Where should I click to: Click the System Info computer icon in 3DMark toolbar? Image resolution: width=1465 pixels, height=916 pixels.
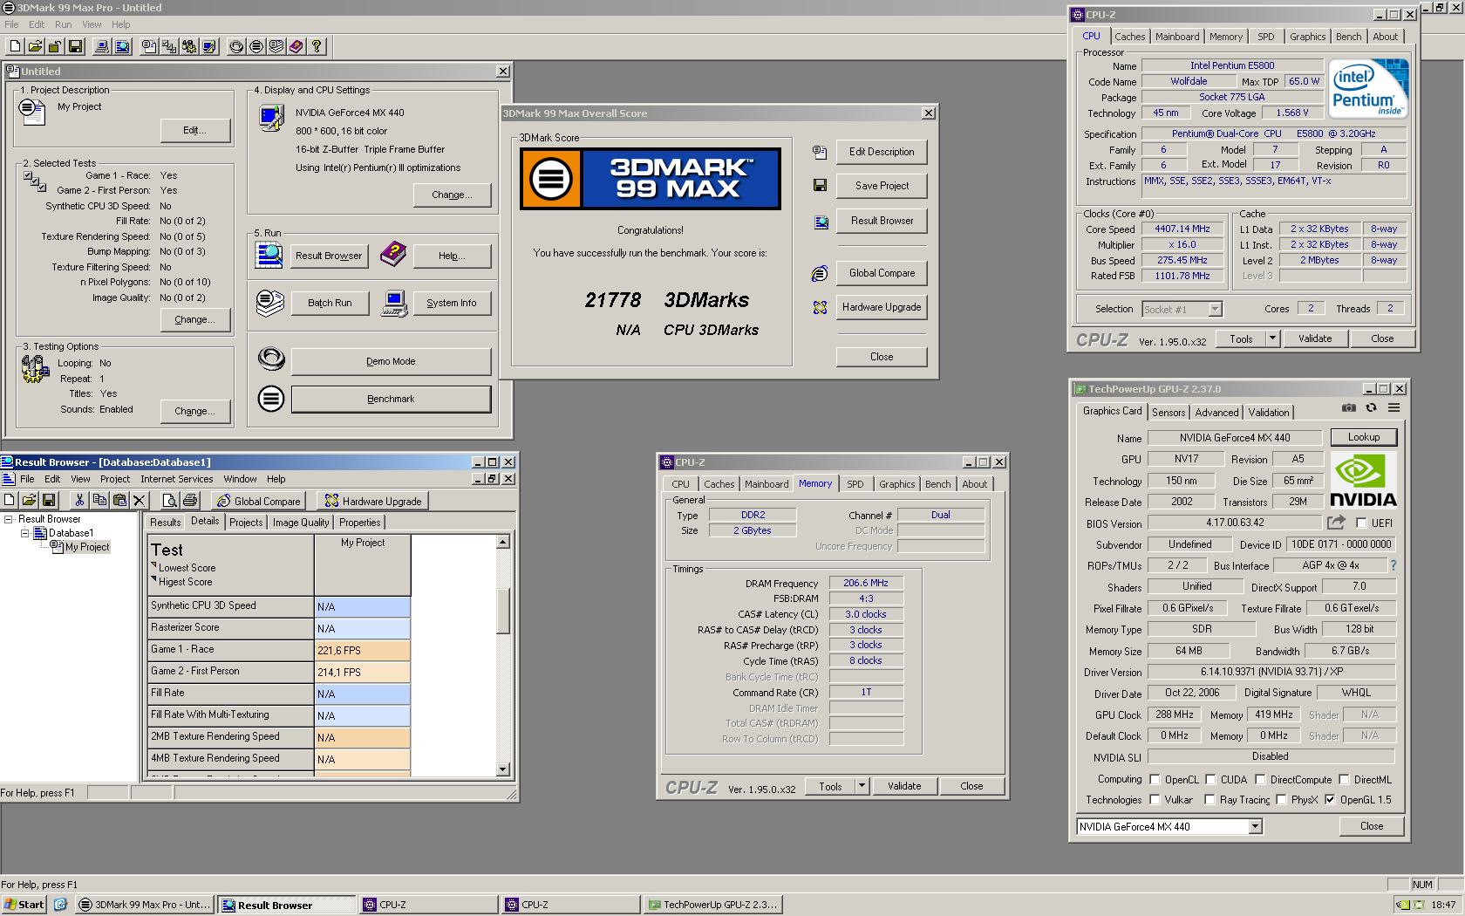pos(102,46)
